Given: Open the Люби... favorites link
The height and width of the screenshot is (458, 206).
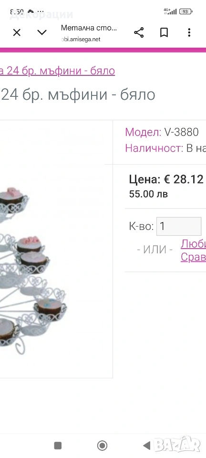Looking at the screenshot, I should (194, 244).
